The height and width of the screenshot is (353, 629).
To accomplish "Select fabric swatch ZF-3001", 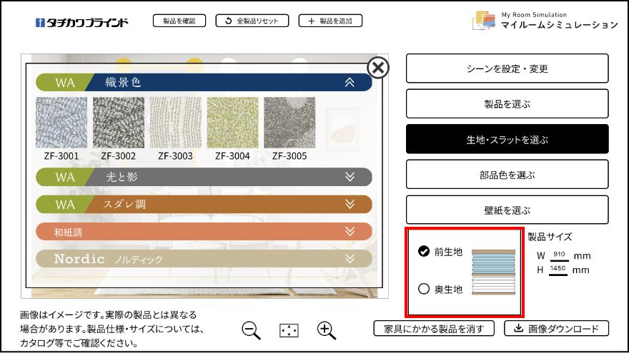I will [x=61, y=123].
